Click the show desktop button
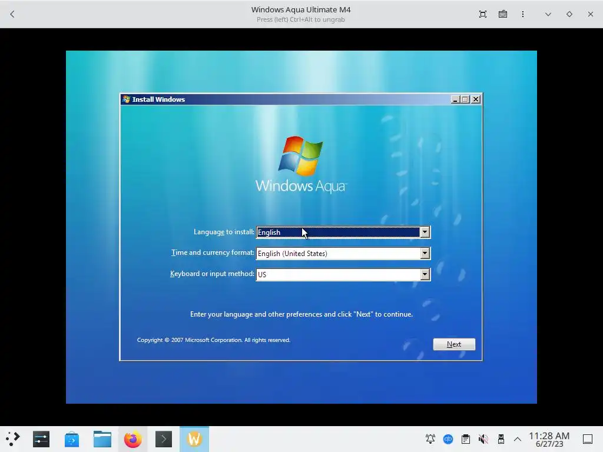Image resolution: width=603 pixels, height=452 pixels. [x=588, y=439]
